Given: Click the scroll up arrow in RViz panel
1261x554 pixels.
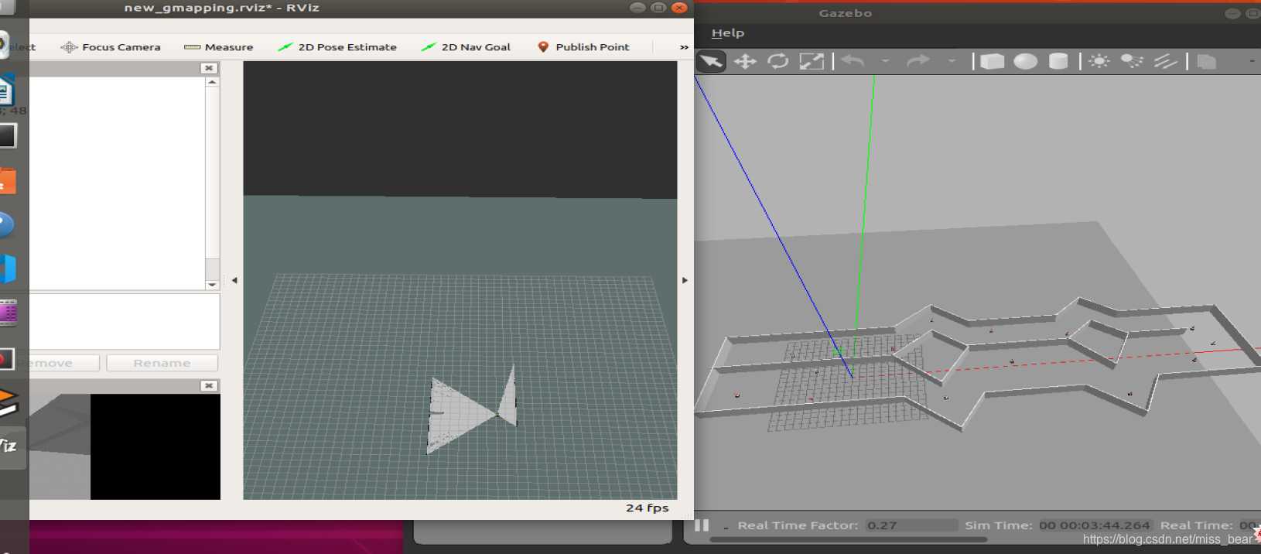Looking at the screenshot, I should (212, 82).
